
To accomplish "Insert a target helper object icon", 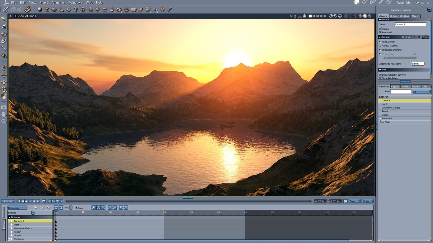I will [x=162, y=9].
